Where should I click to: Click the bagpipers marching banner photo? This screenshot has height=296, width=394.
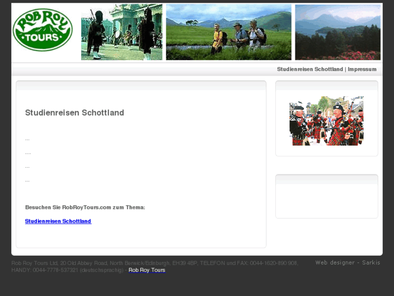pyautogui.click(x=121, y=32)
